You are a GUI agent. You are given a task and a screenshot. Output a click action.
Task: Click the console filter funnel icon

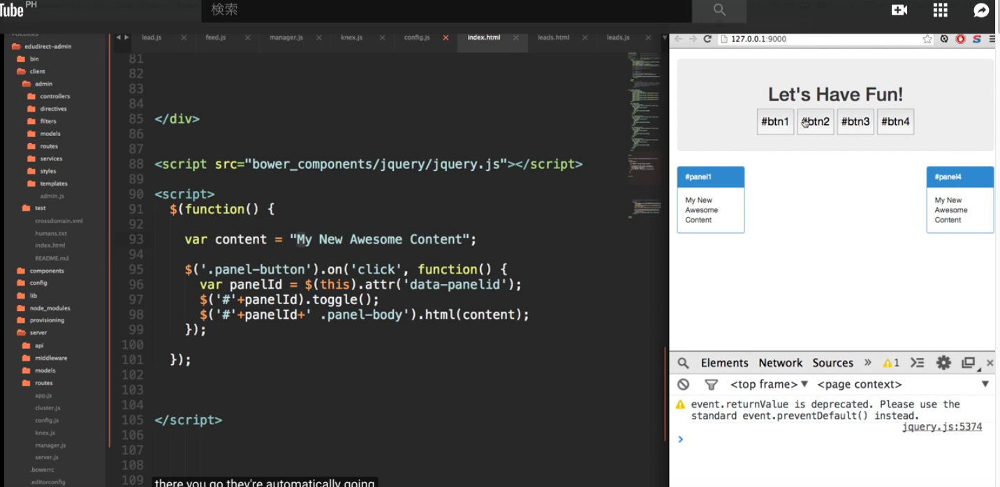[711, 384]
